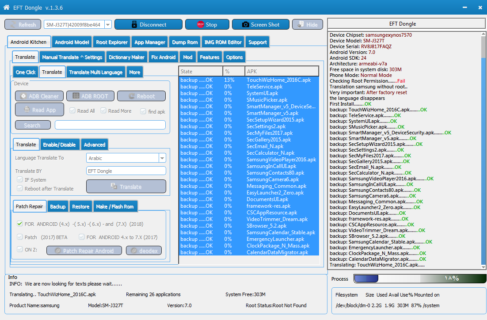Select the framework-res.apk row
Screen dimensions: 487x320
click(249, 206)
